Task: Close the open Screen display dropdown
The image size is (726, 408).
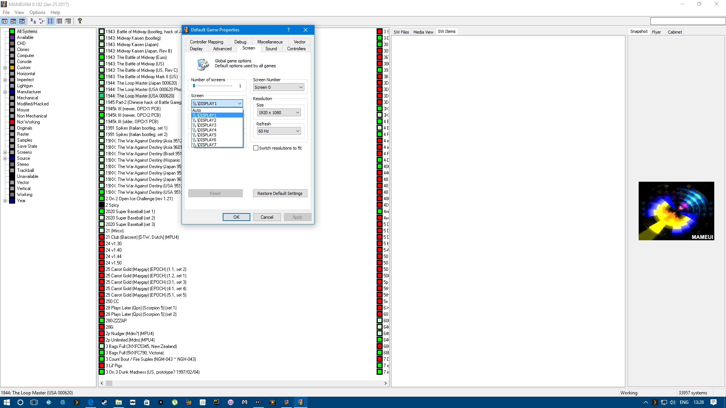Action: click(x=240, y=104)
